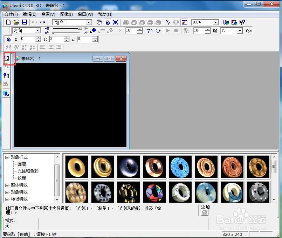Undo the last action
Image resolution: width=282 pixels, height=238 pixels.
tap(34, 22)
